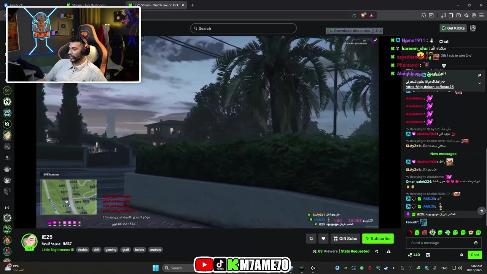Viewport: 487px width, 274px height.
Task: Click the Get KICKs button
Action: point(453,28)
